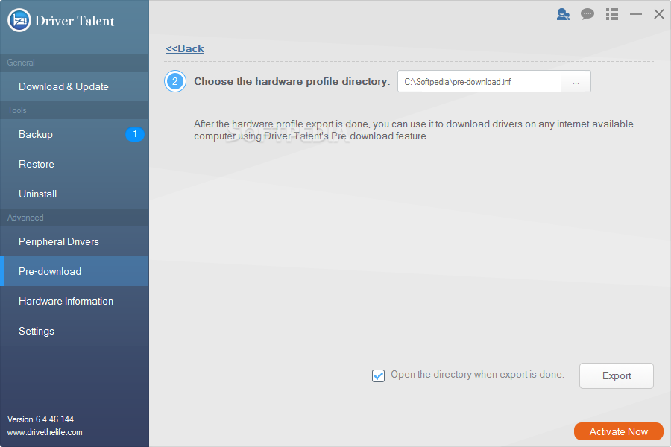Go to Download & Update section
The width and height of the screenshot is (671, 447).
(x=74, y=86)
